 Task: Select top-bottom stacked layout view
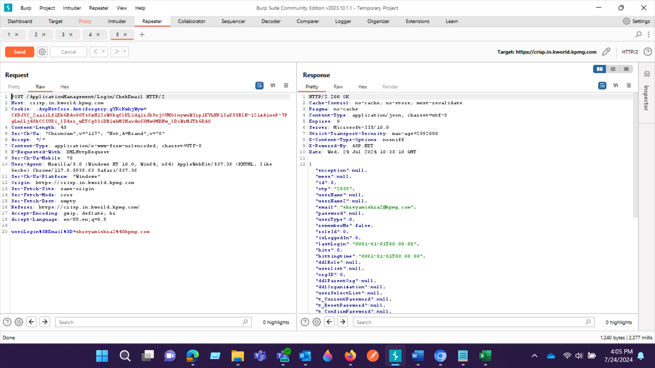click(x=613, y=69)
